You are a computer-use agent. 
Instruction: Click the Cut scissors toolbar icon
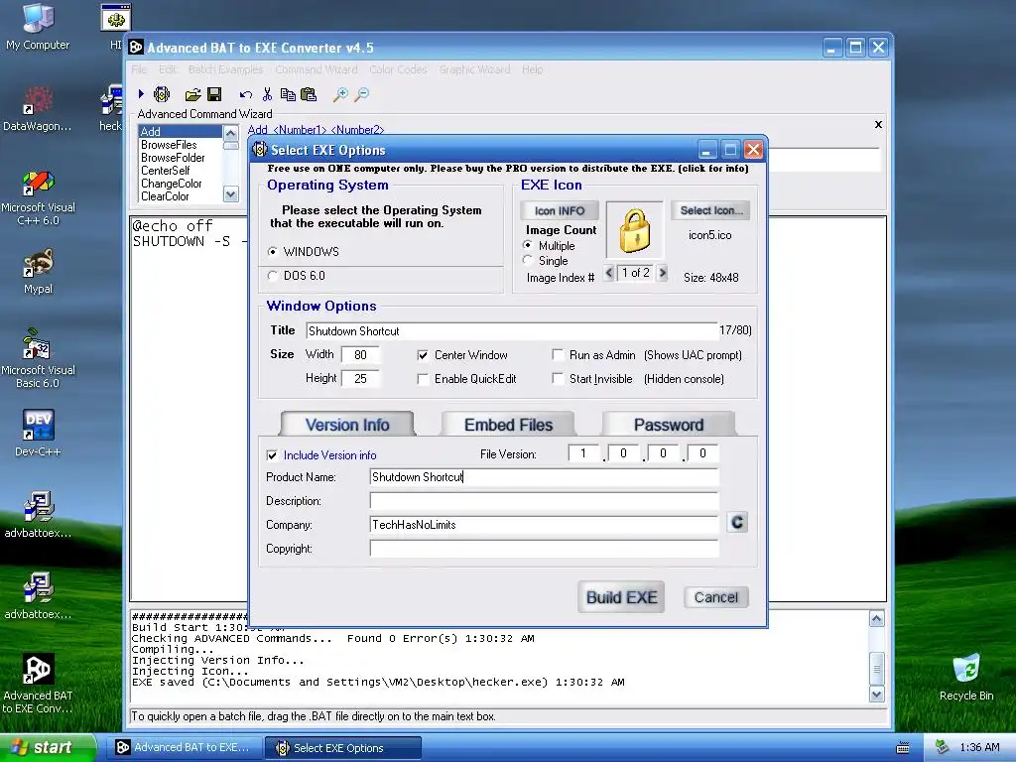pos(267,94)
